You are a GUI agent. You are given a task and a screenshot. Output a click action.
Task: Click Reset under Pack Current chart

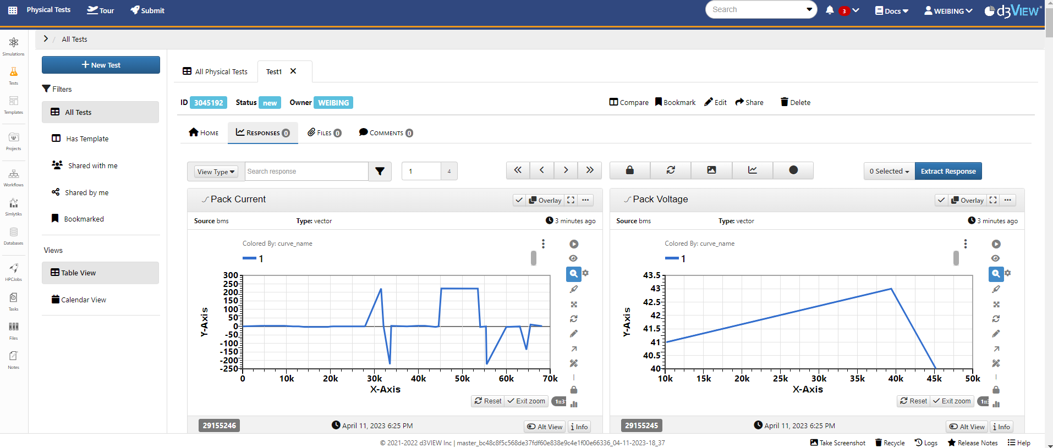(488, 401)
